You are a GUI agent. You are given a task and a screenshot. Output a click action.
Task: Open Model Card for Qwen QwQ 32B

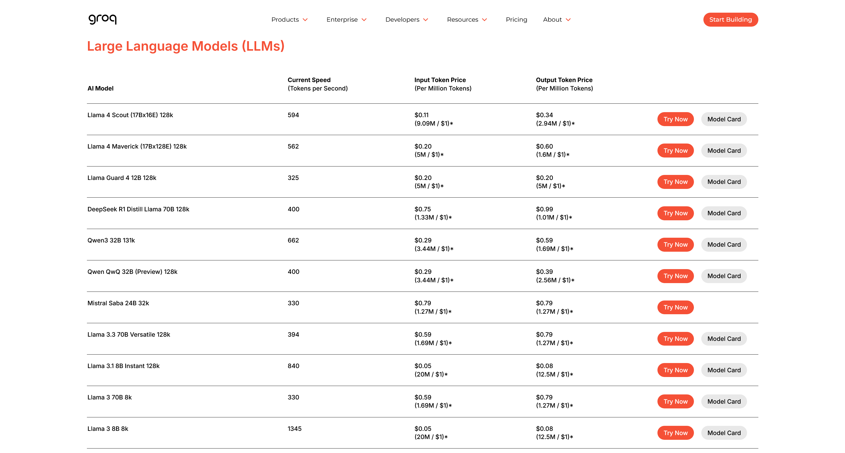[x=724, y=276]
